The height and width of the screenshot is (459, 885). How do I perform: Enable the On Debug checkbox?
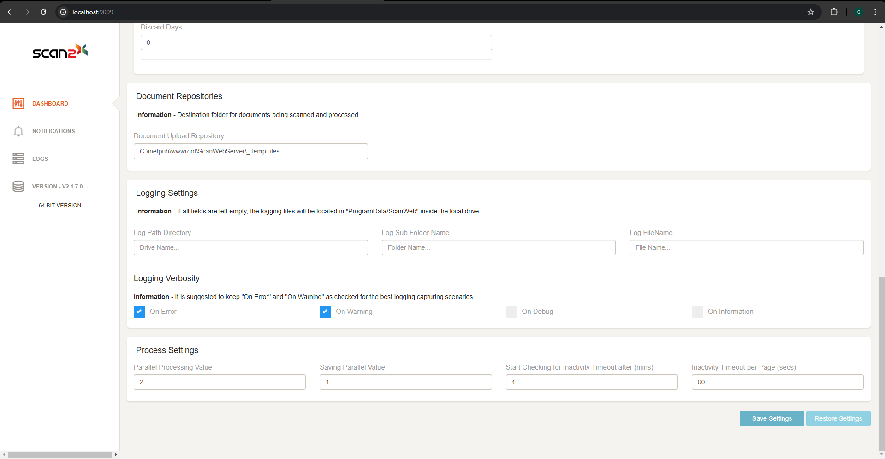click(511, 312)
